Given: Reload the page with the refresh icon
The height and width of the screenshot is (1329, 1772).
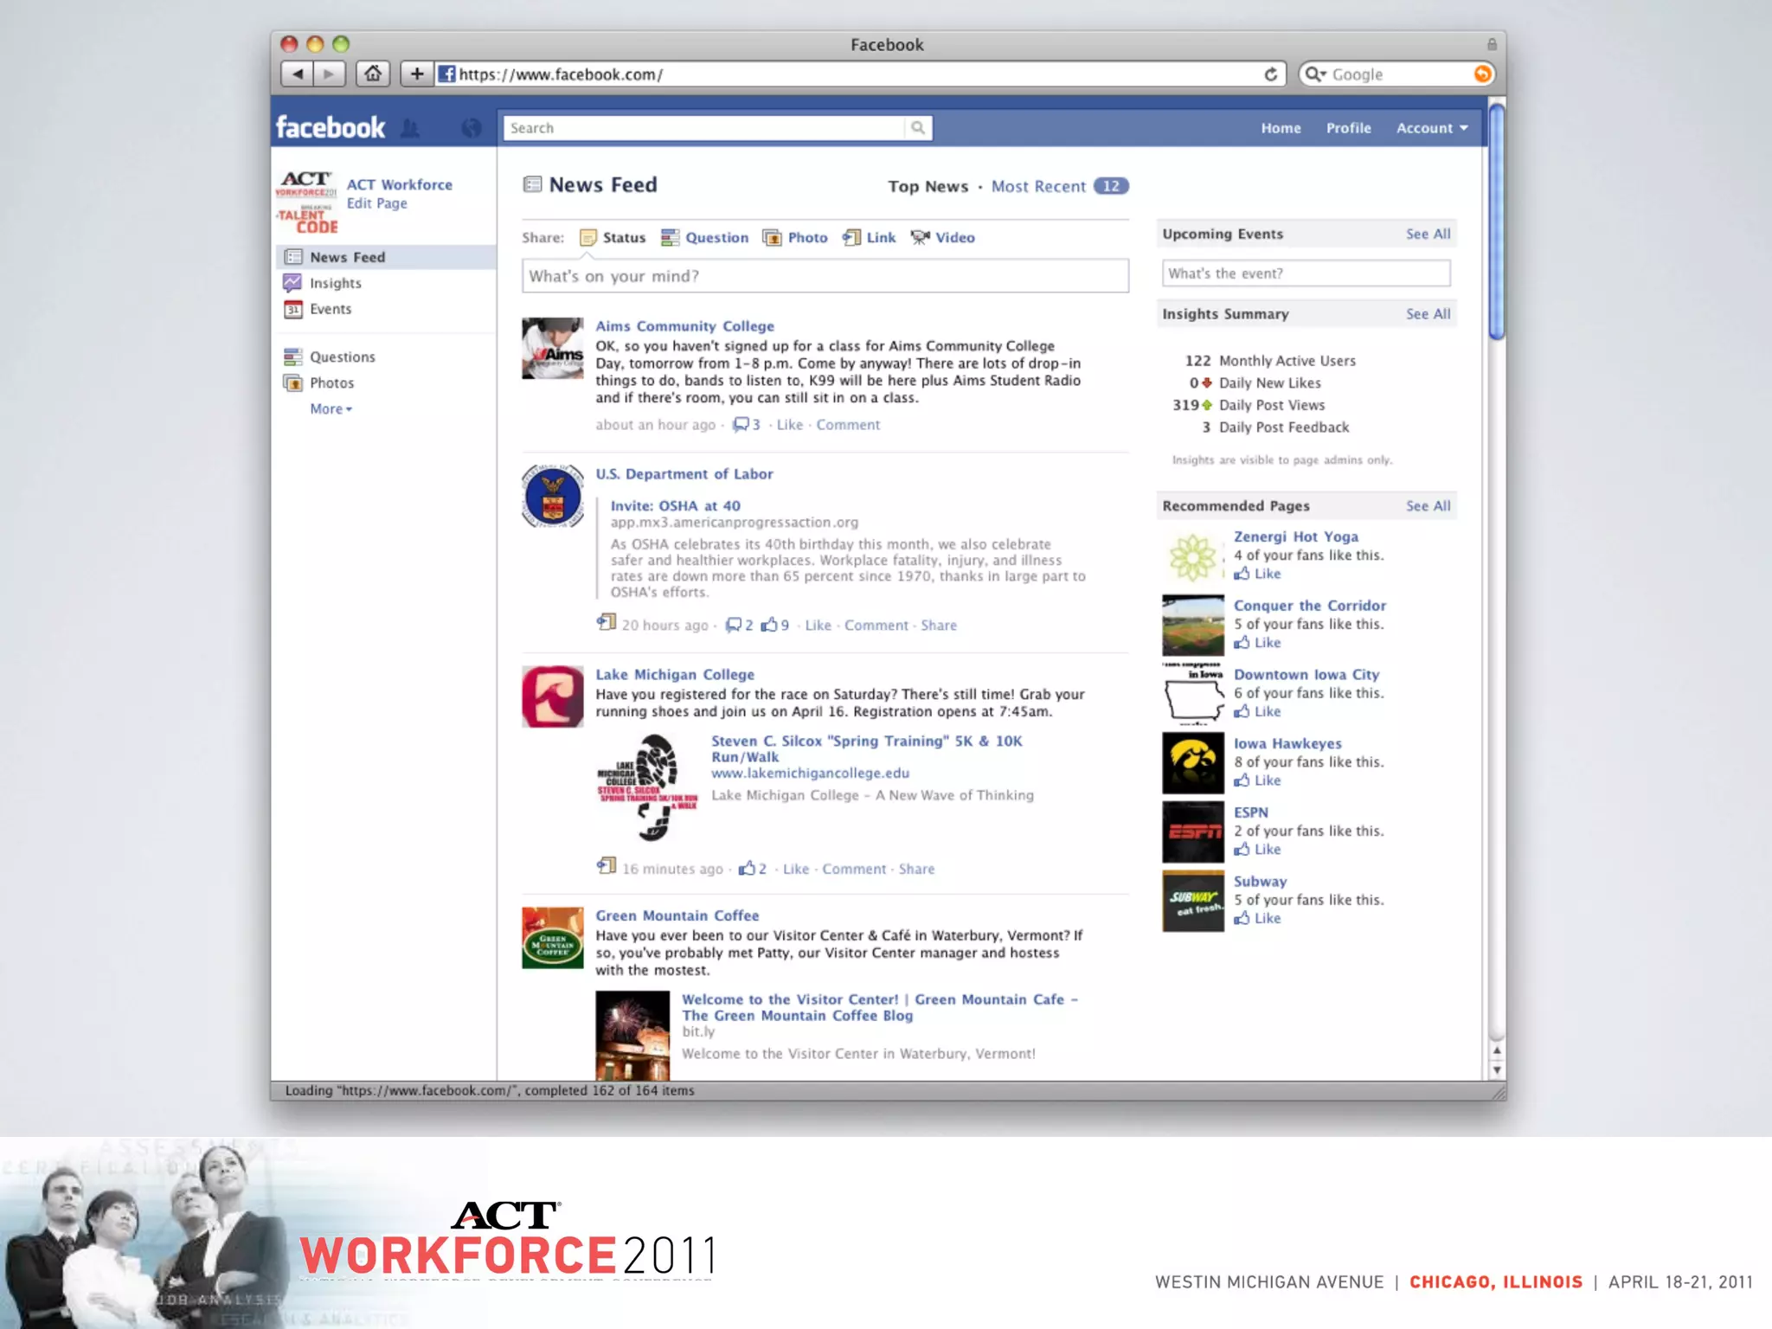Looking at the screenshot, I should tap(1270, 74).
